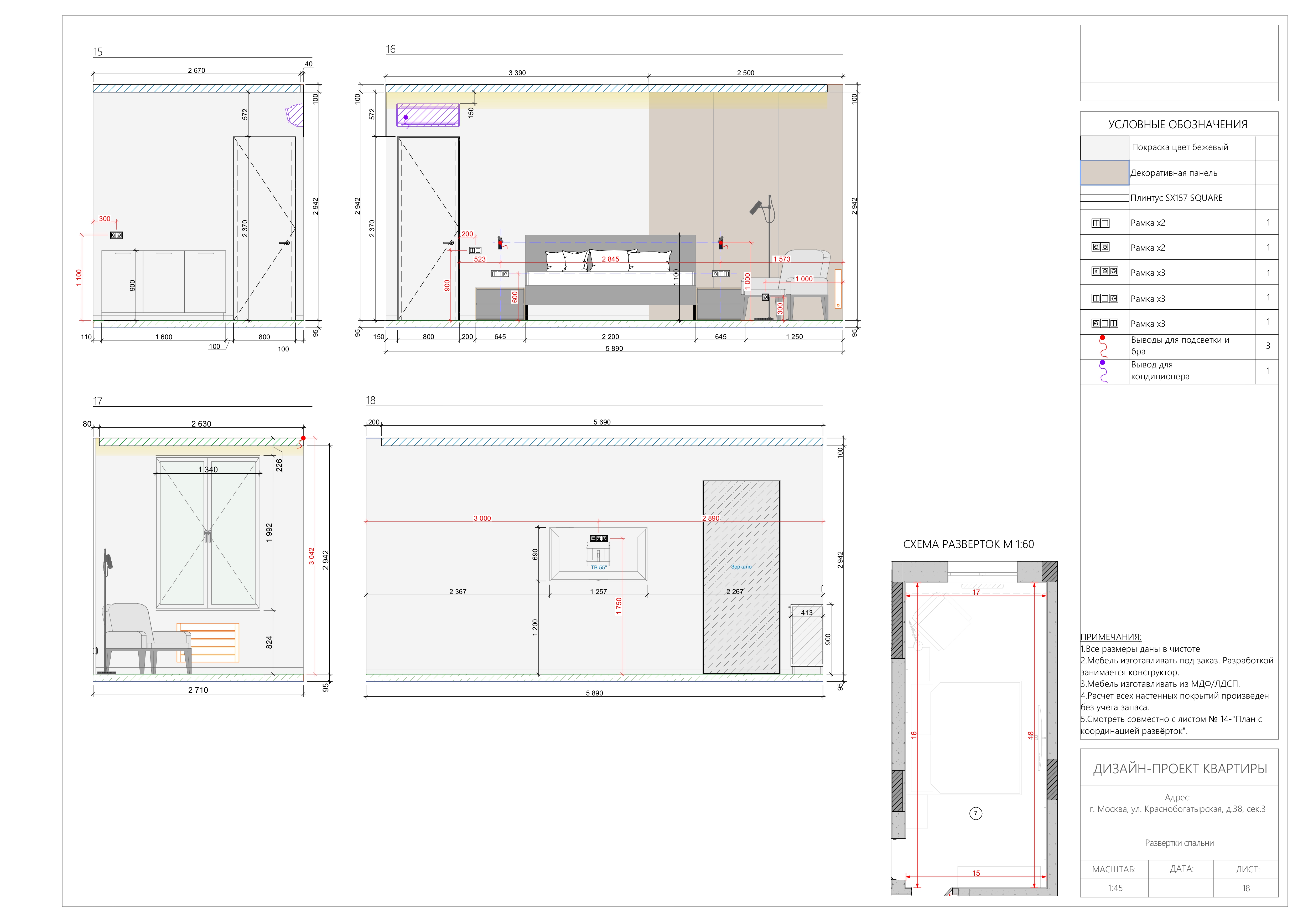Click the armchair in elevation 17
This screenshot has height=922, width=1303.
pos(146,639)
